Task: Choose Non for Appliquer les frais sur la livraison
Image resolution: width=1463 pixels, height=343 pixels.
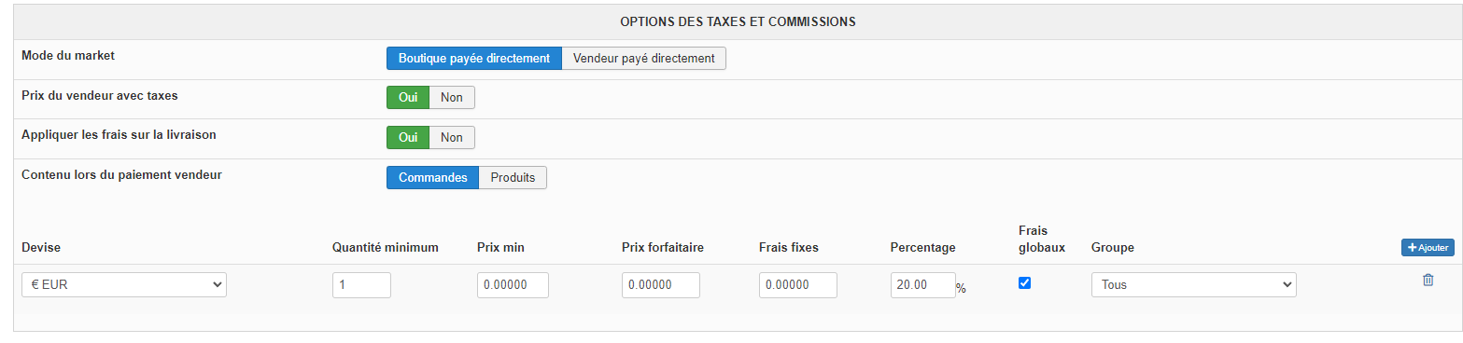Action: click(x=452, y=137)
